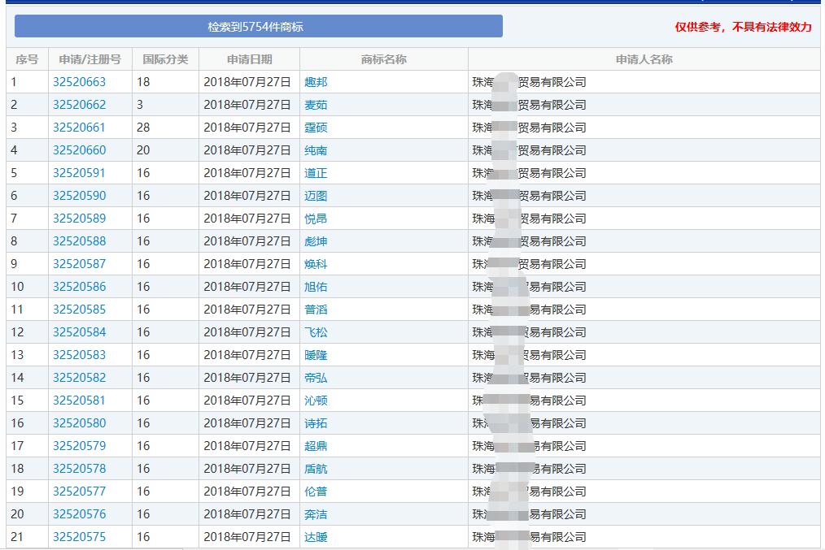The width and height of the screenshot is (825, 550).
Task: Click the 申请/注册号 column header
Action: click(x=89, y=58)
